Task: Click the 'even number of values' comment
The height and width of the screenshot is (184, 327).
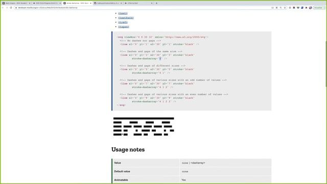Action: (174, 94)
